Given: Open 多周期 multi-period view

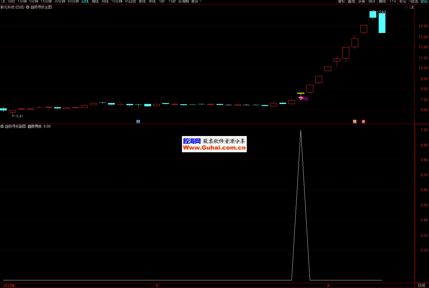Looking at the screenshot, I should coord(183,1).
